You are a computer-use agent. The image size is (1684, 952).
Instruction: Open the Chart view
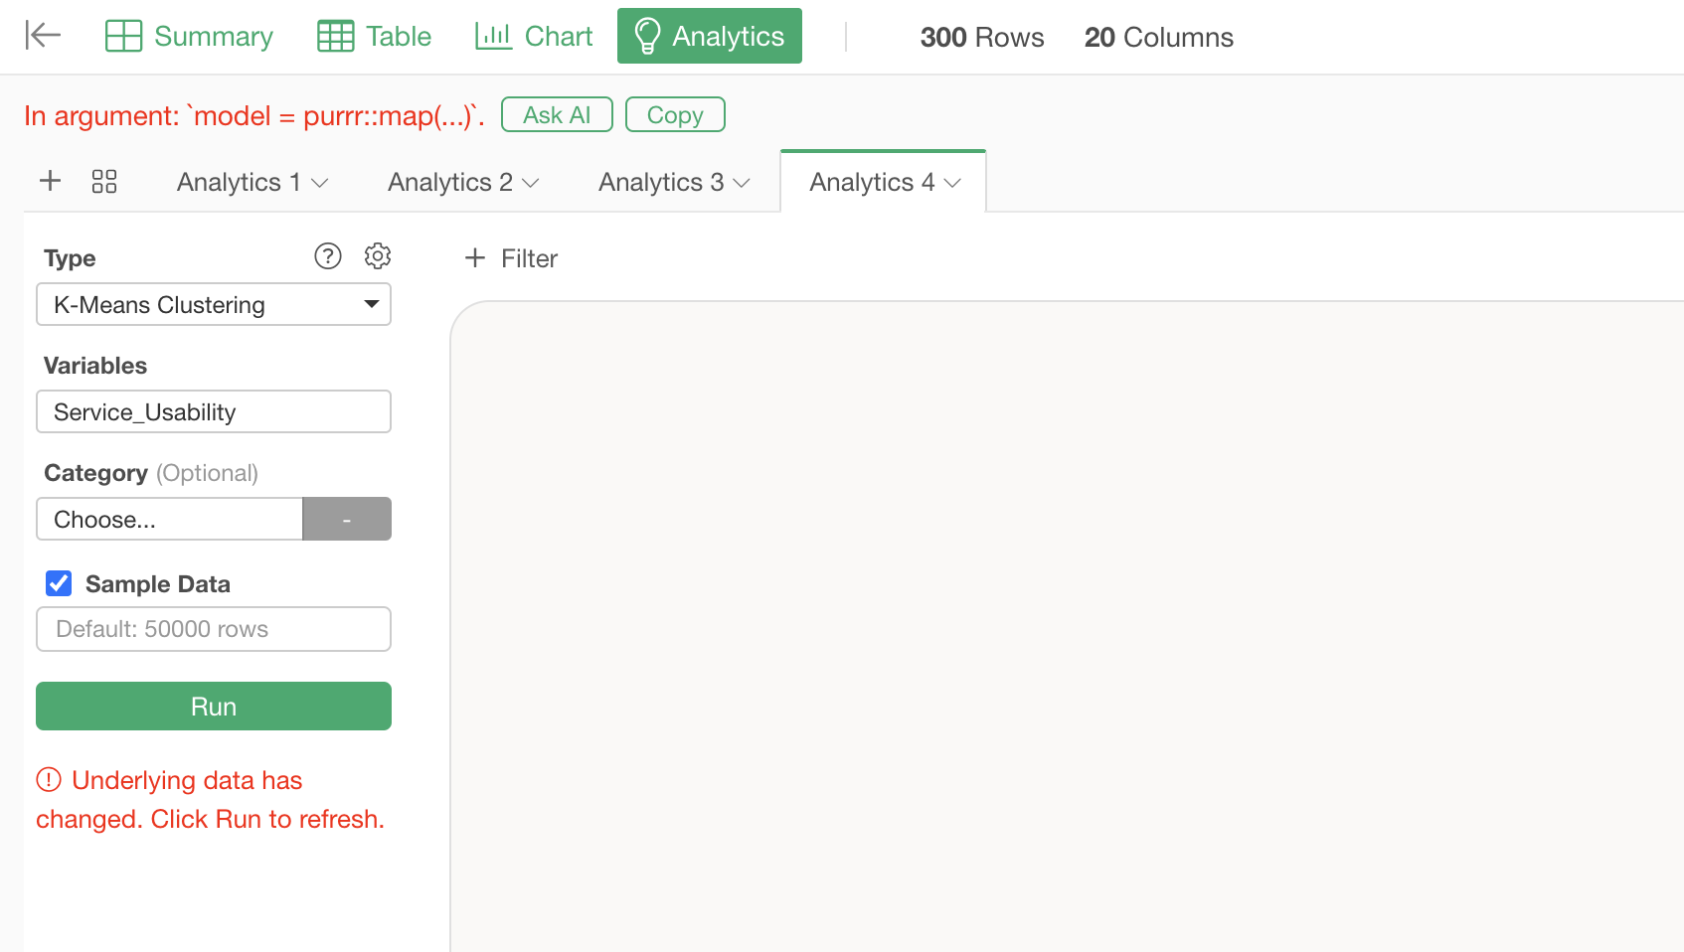[x=534, y=37]
